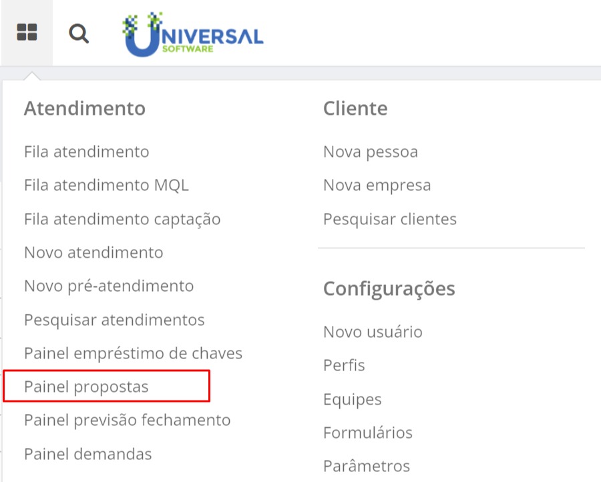The image size is (601, 482).
Task: Choose Novo atendimento
Action: coord(93,252)
